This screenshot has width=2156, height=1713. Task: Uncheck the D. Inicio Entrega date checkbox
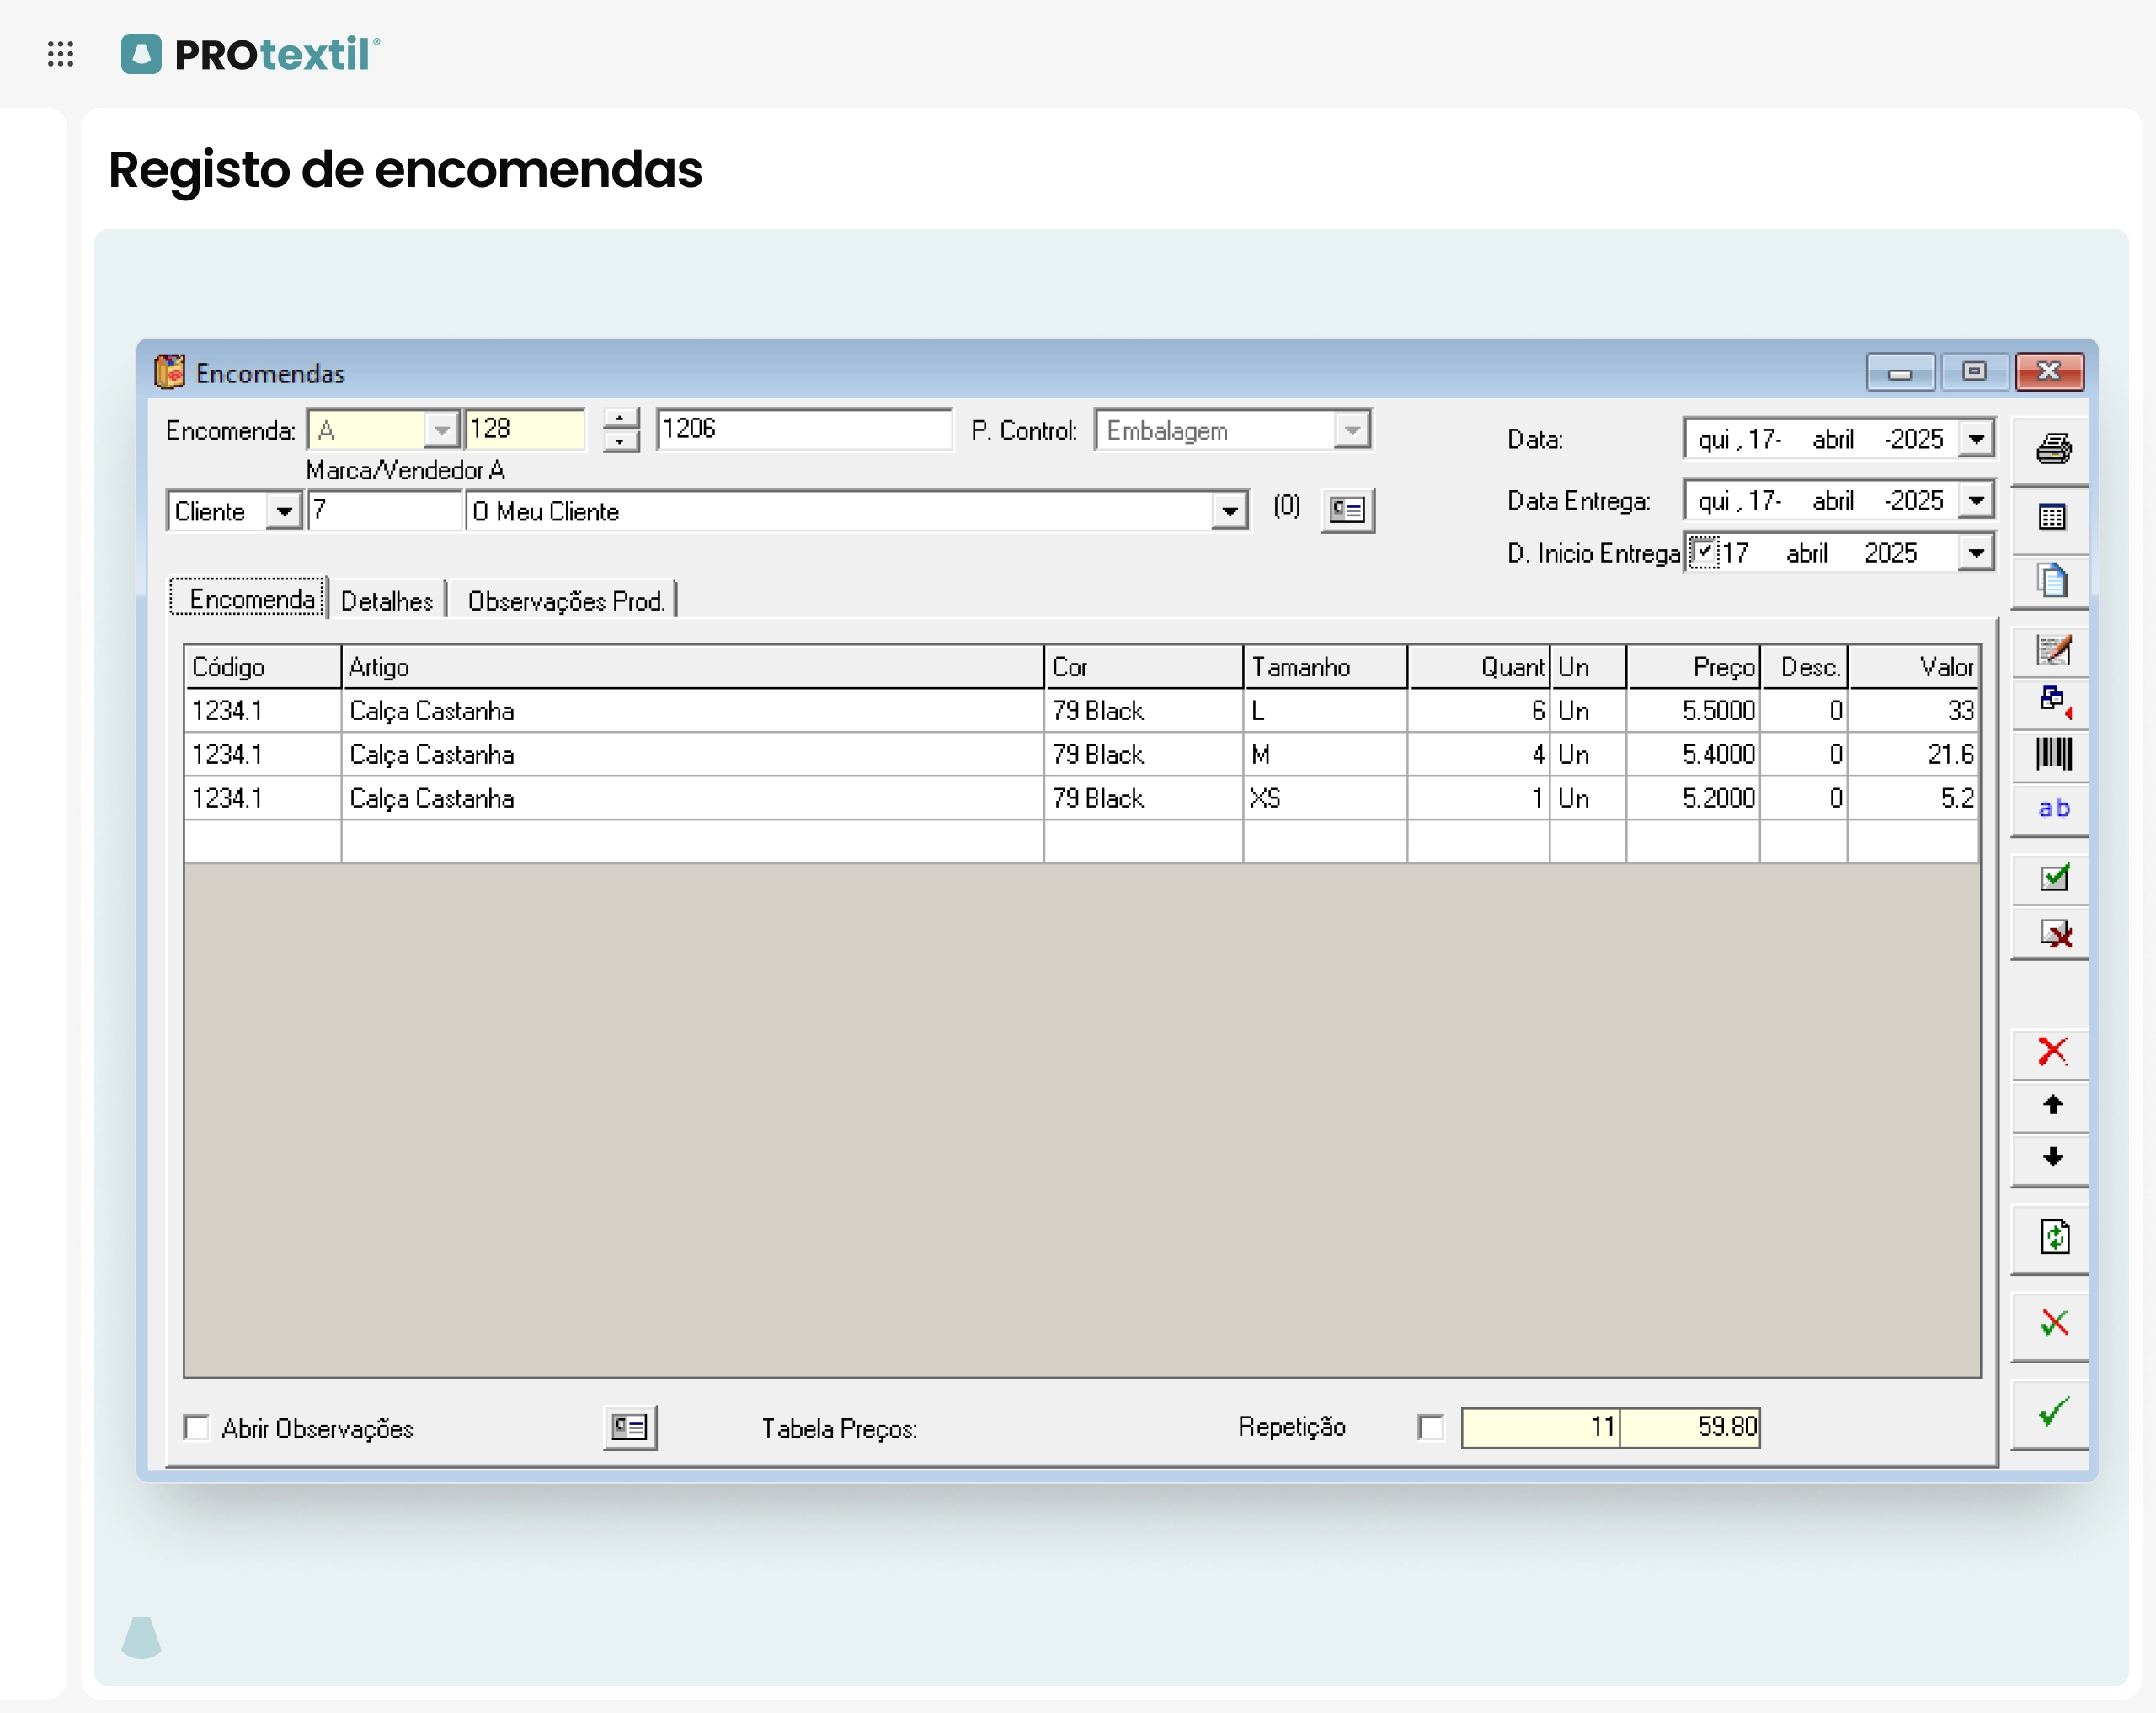coord(1703,552)
